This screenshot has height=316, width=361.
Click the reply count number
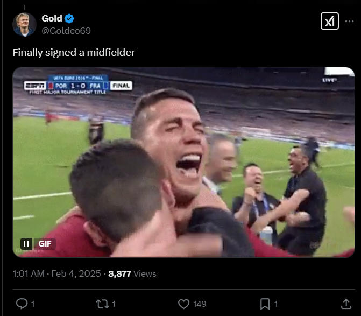33,304
